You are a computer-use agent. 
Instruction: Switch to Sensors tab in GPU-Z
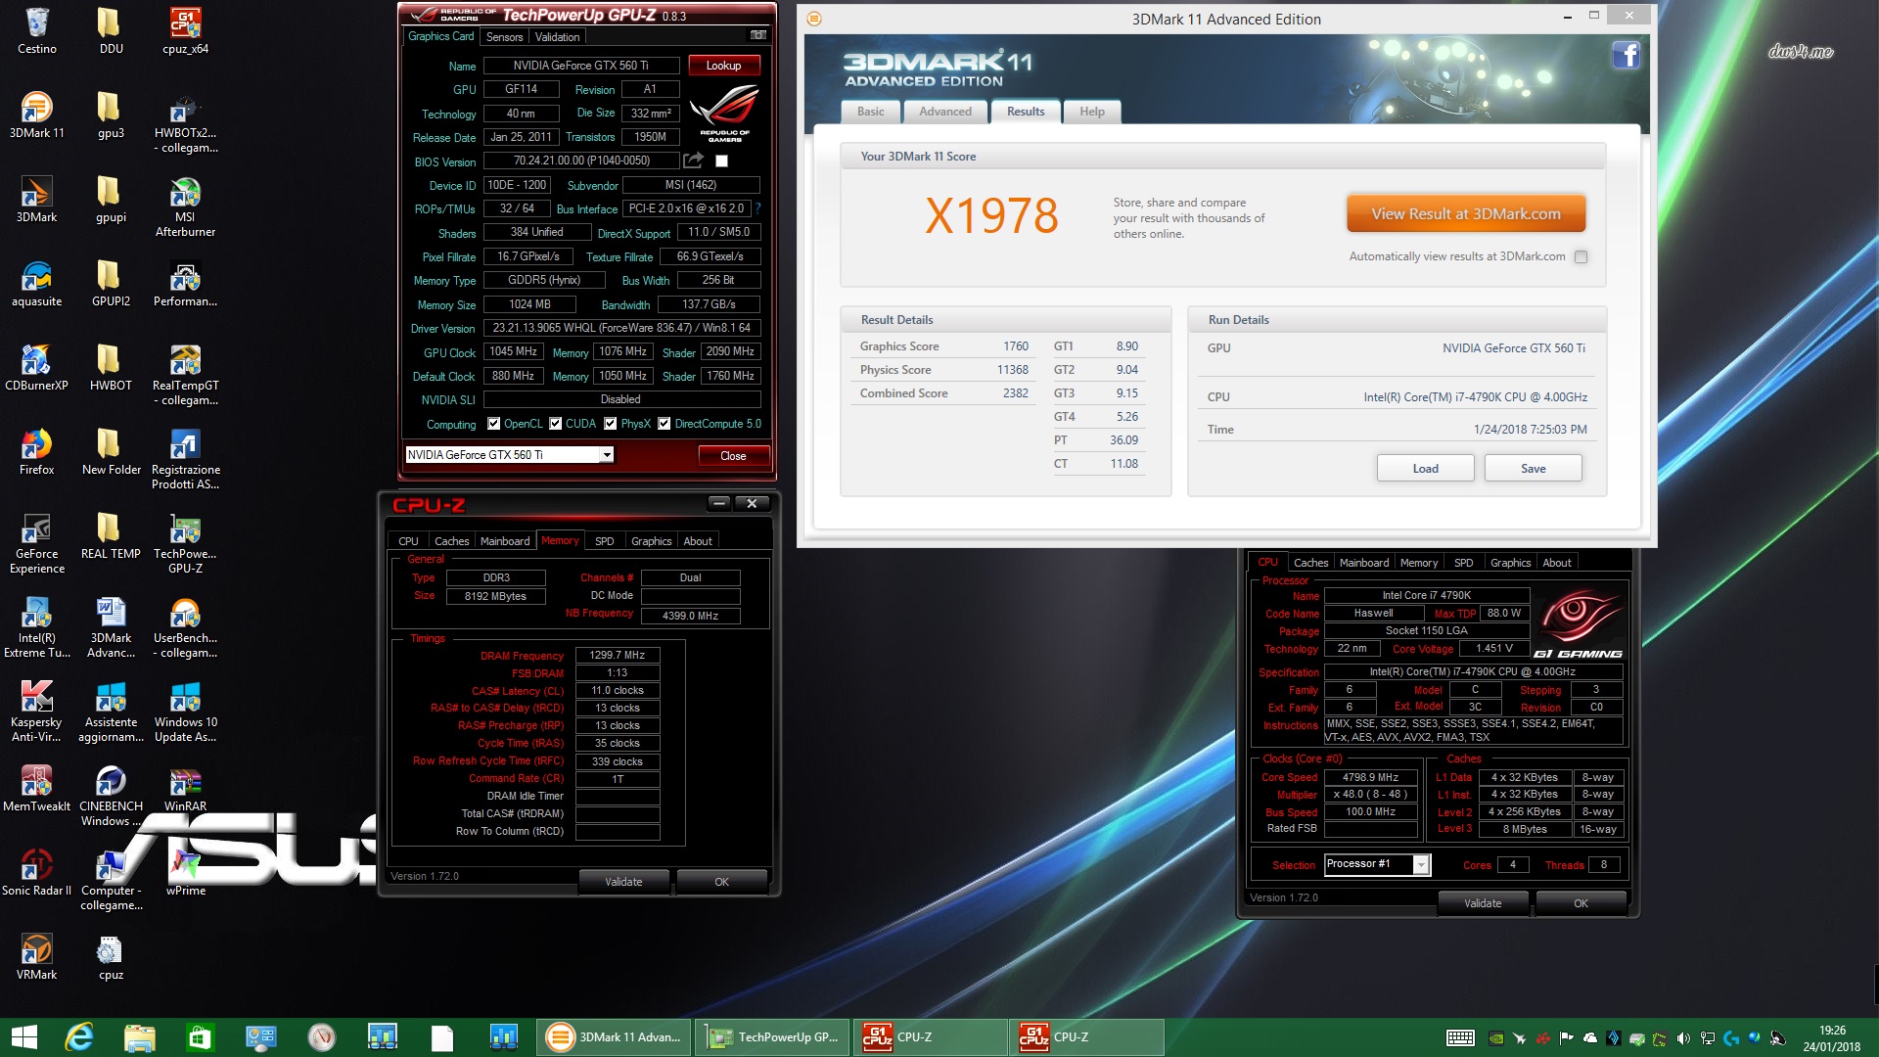coord(504,37)
